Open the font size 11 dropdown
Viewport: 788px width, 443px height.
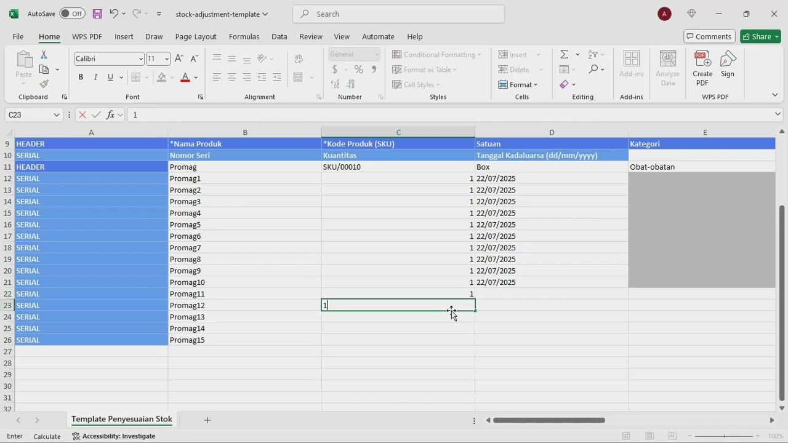(166, 58)
